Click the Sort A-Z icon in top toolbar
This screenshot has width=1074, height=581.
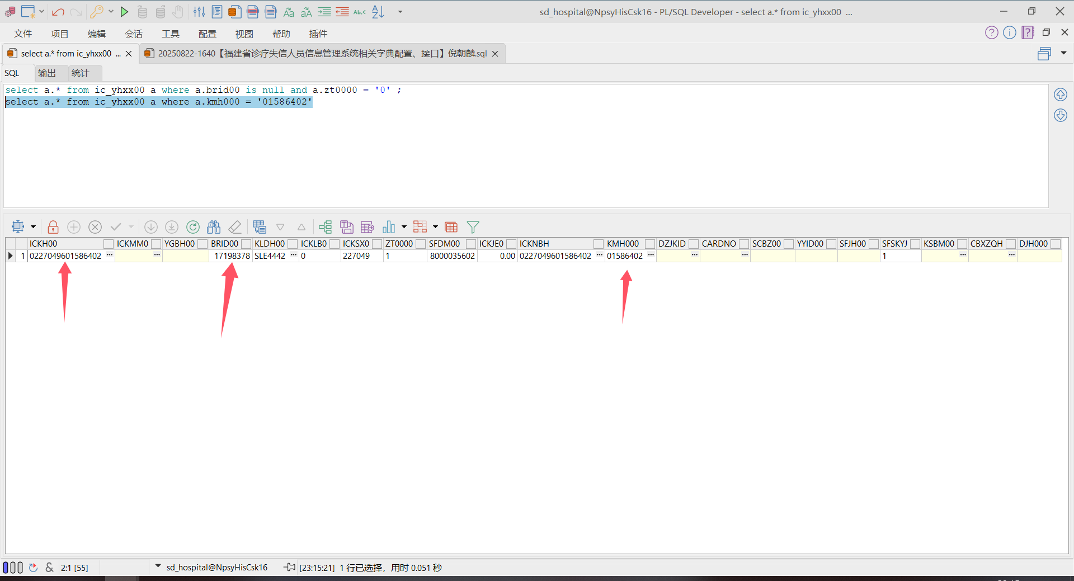(x=379, y=12)
